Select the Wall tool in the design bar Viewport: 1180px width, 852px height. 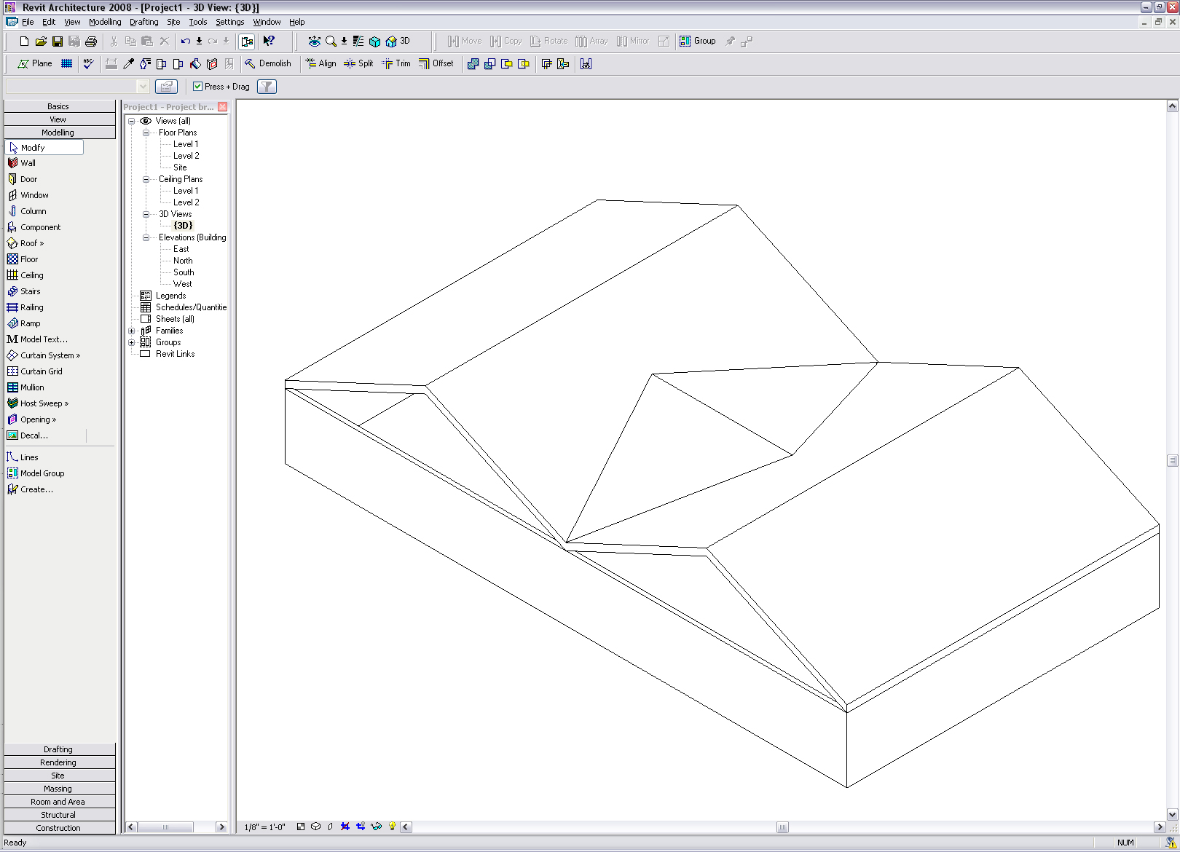pos(28,163)
